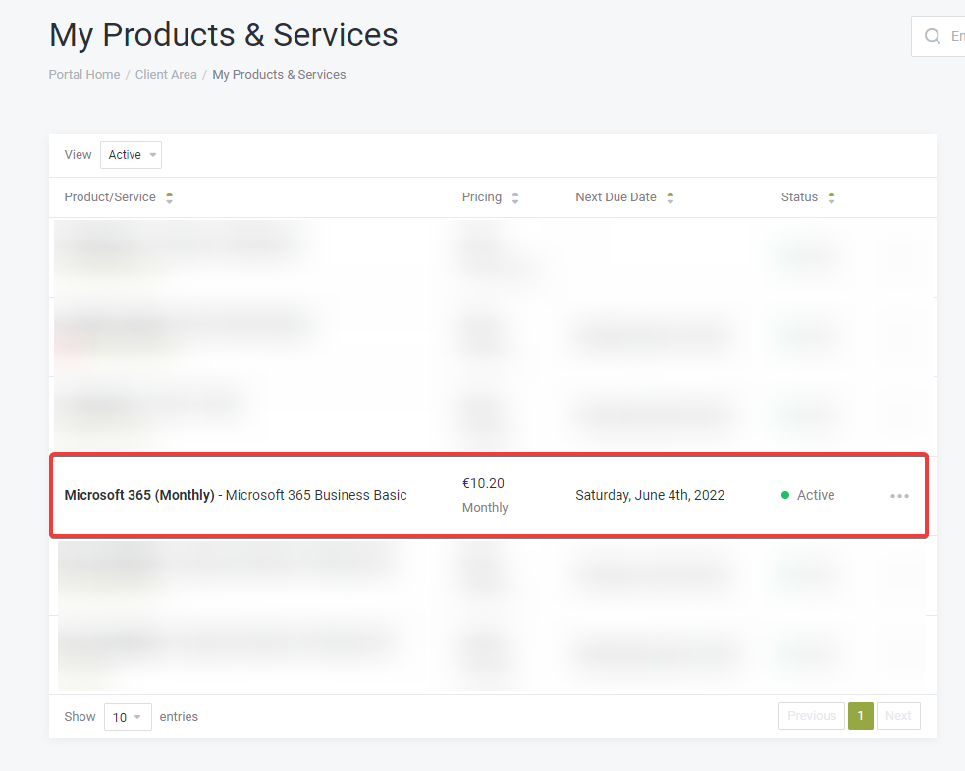Image resolution: width=965 pixels, height=771 pixels.
Task: Click the Product/Service column header
Action: tap(110, 197)
